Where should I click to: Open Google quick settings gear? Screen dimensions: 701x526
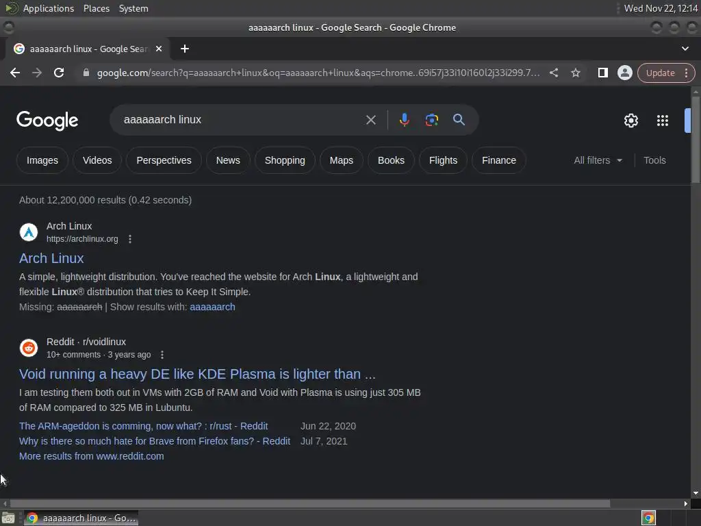click(x=630, y=121)
